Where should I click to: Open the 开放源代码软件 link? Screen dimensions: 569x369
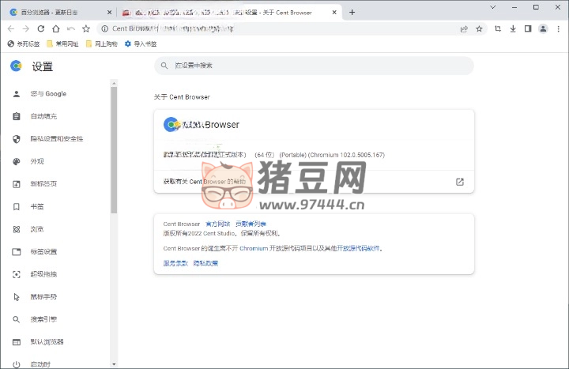[358, 249]
